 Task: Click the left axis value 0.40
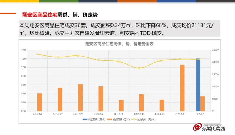[x=23, y=94]
